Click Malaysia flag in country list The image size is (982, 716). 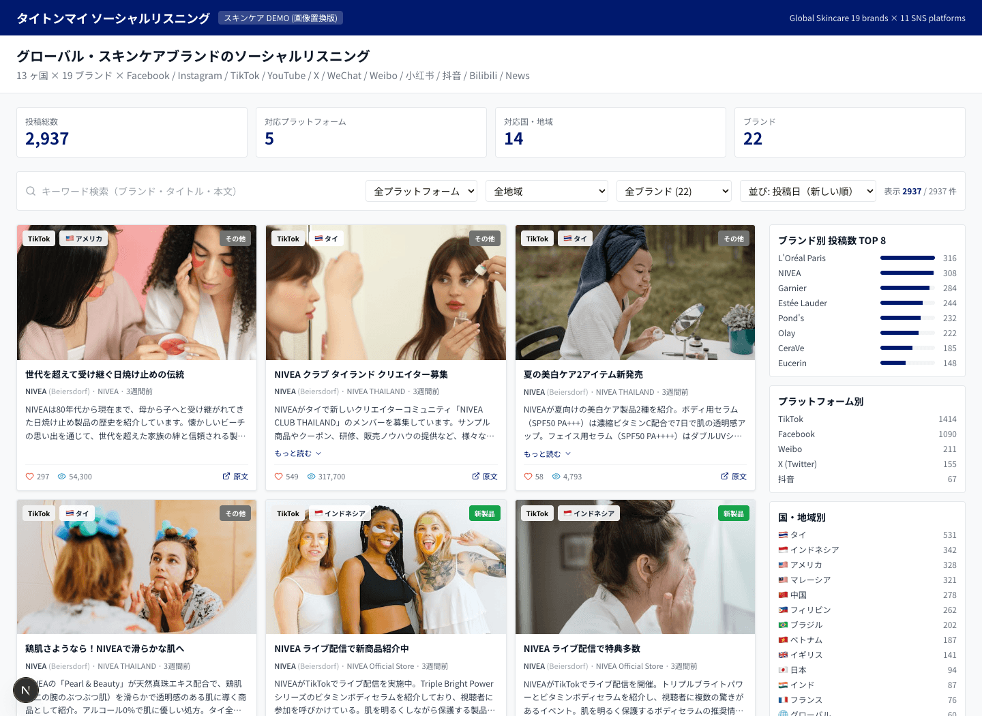point(783,580)
